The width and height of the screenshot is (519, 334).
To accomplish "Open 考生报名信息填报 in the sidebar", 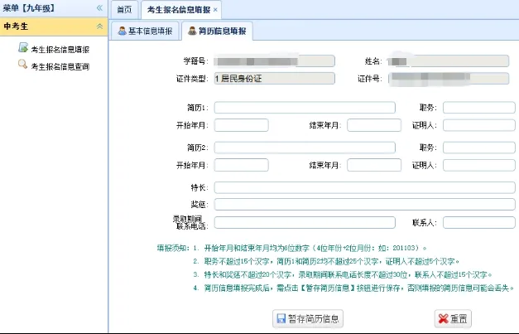I will point(60,50).
